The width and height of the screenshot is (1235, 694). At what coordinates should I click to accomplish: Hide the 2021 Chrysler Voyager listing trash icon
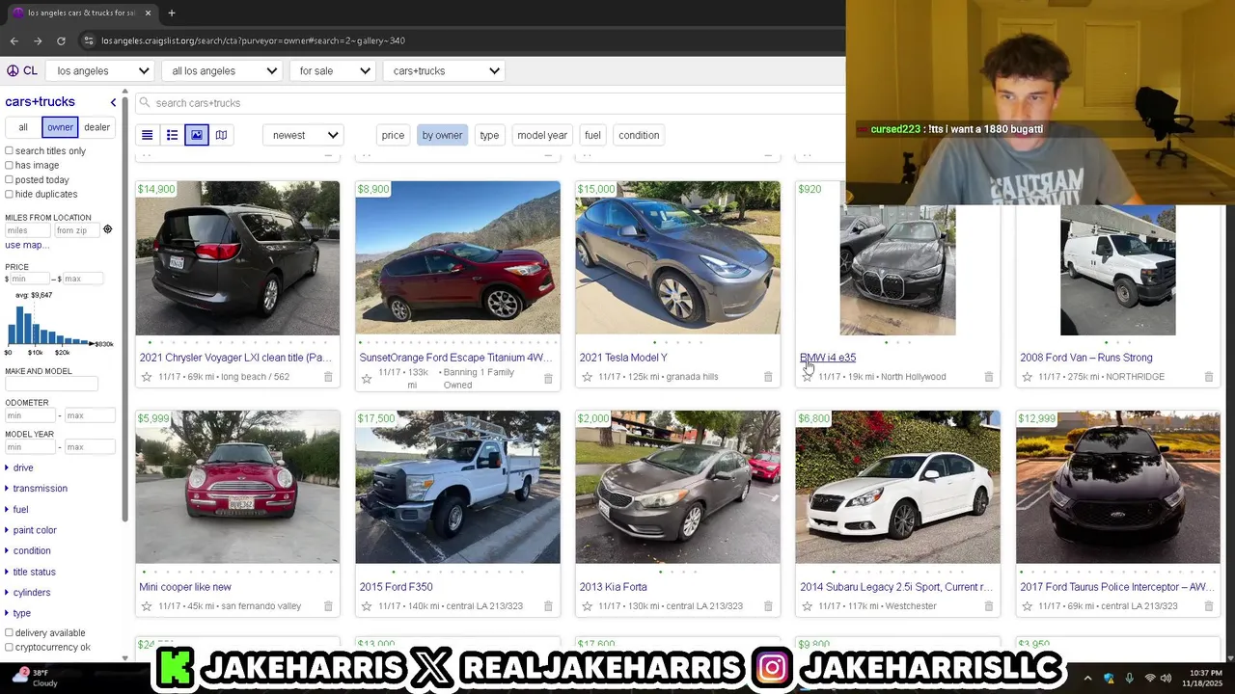click(328, 377)
